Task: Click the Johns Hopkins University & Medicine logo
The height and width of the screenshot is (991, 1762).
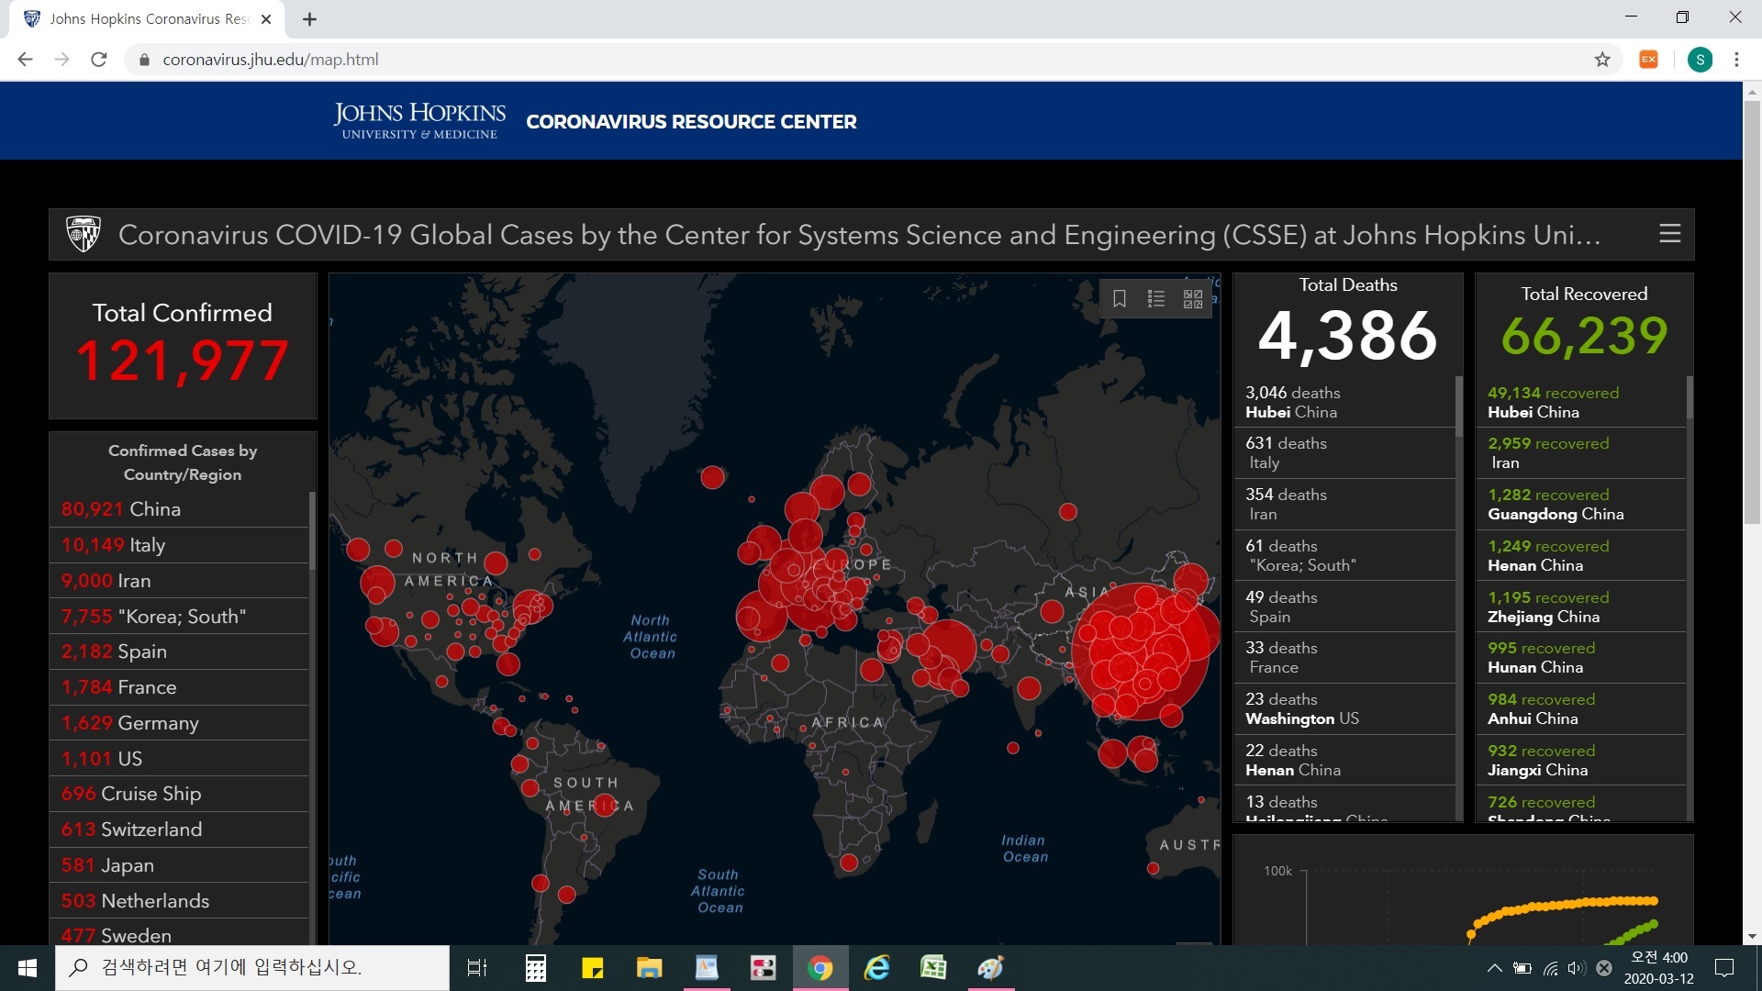Action: point(419,121)
